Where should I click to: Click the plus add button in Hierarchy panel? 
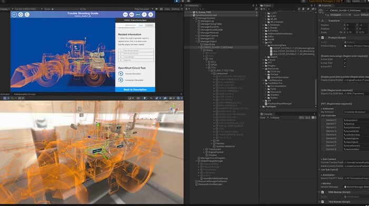point(187,9)
